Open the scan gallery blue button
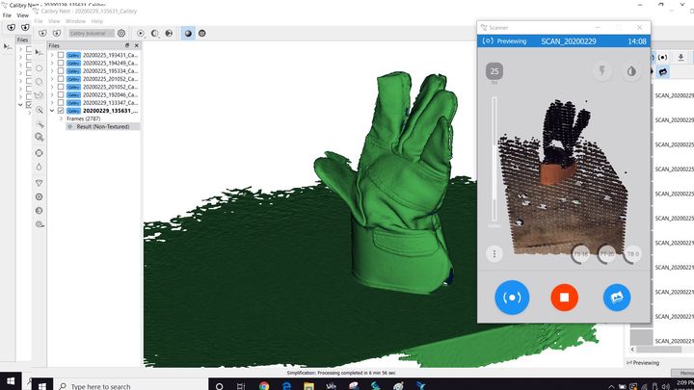The image size is (694, 390). (617, 298)
